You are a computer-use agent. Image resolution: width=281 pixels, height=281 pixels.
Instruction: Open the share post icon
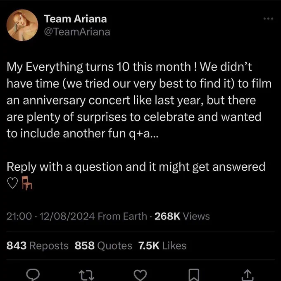pyautogui.click(x=248, y=275)
